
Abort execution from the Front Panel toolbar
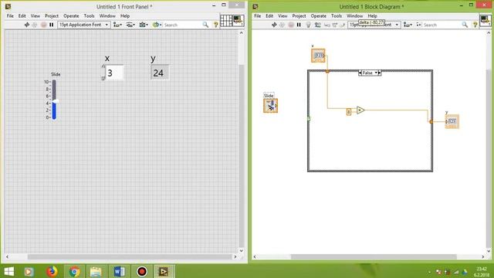pos(43,25)
